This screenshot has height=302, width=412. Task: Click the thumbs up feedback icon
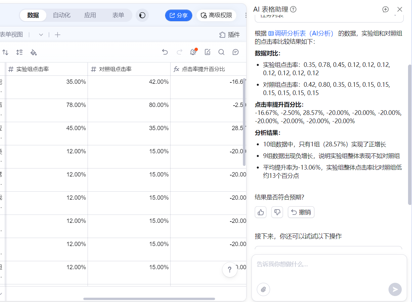(x=261, y=212)
